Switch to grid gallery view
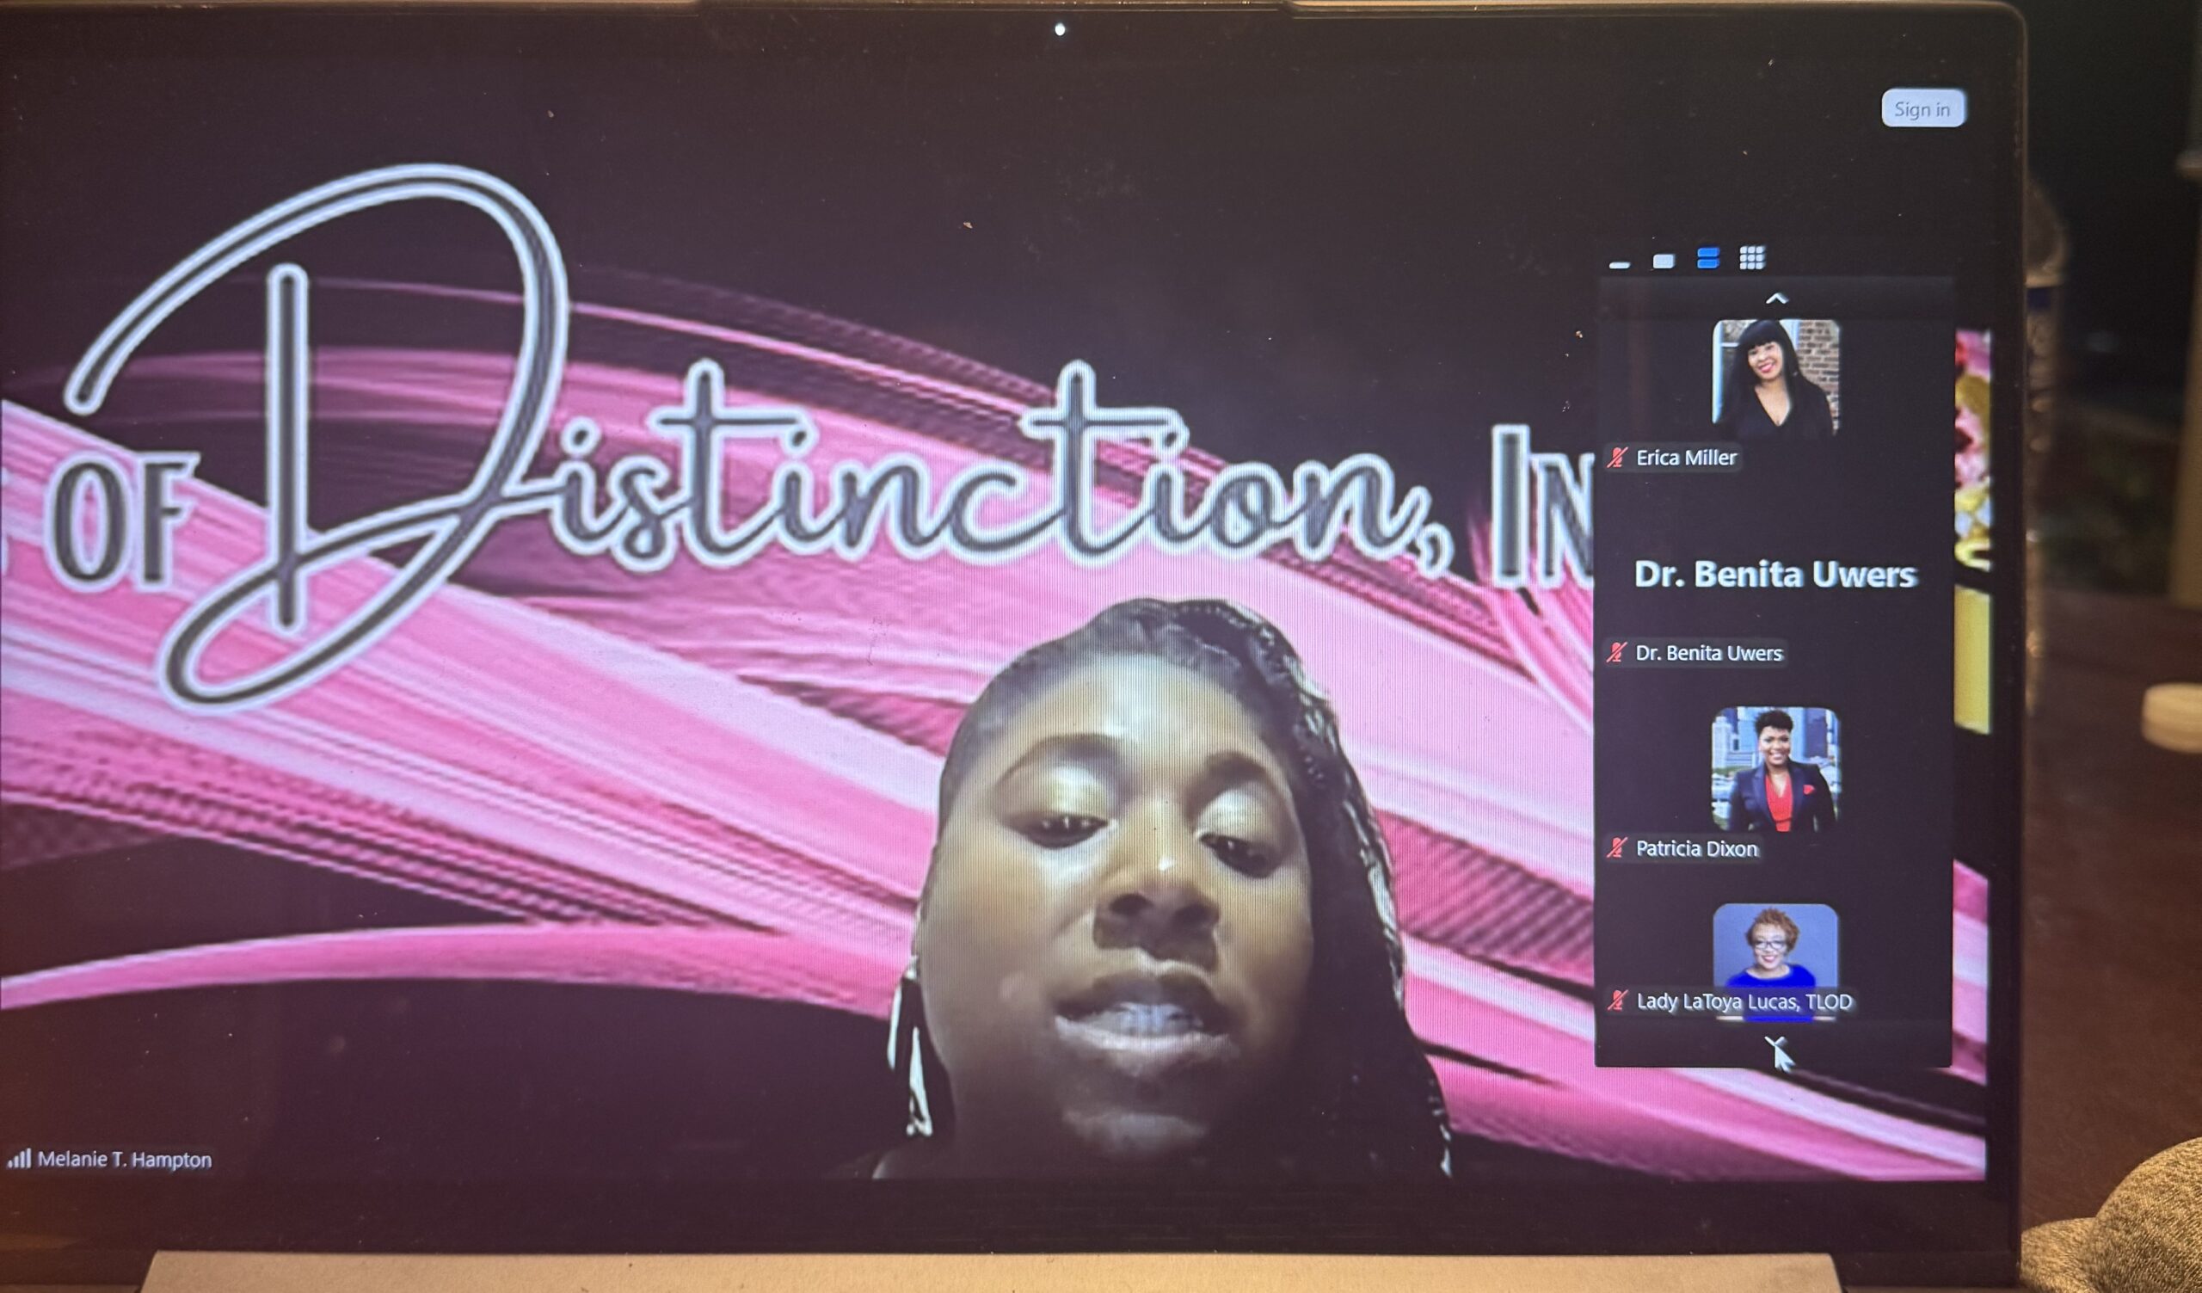This screenshot has width=2202, height=1293. (x=1752, y=257)
